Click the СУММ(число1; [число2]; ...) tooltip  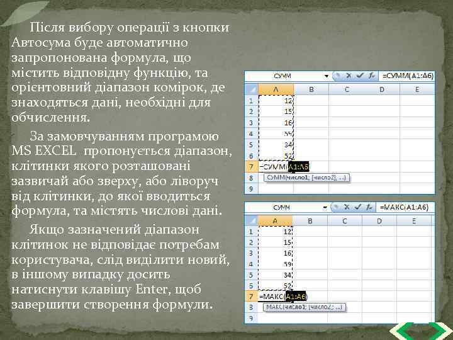point(306,178)
